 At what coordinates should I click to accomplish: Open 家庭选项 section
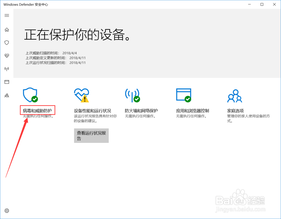(x=235, y=111)
